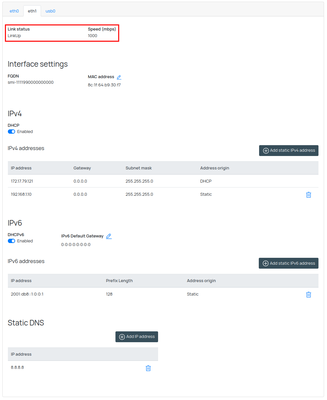Open the usb0 interface tab

pos(50,11)
